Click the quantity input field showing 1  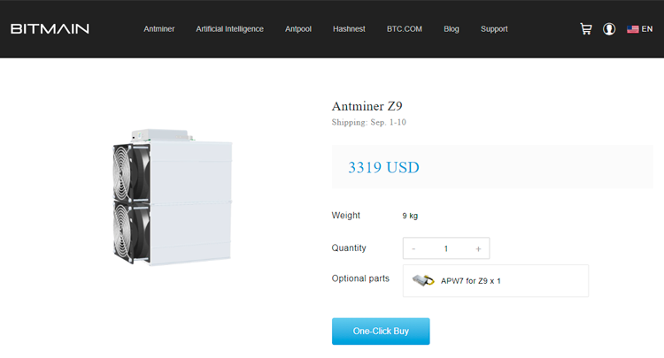446,248
